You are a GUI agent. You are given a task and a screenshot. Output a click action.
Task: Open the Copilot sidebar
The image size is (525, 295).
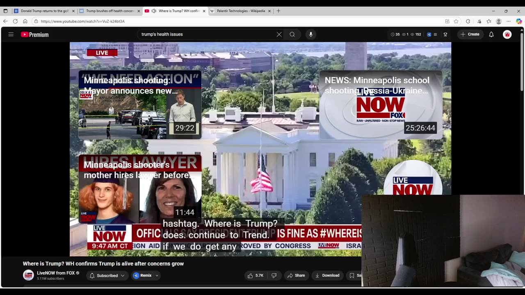pos(519,21)
